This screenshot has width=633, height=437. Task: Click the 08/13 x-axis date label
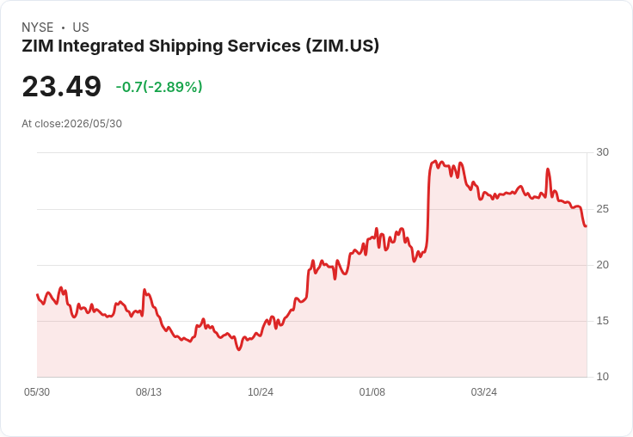click(149, 392)
